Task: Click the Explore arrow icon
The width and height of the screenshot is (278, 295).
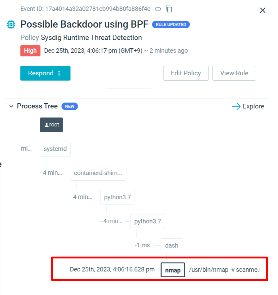Action: pos(236,106)
